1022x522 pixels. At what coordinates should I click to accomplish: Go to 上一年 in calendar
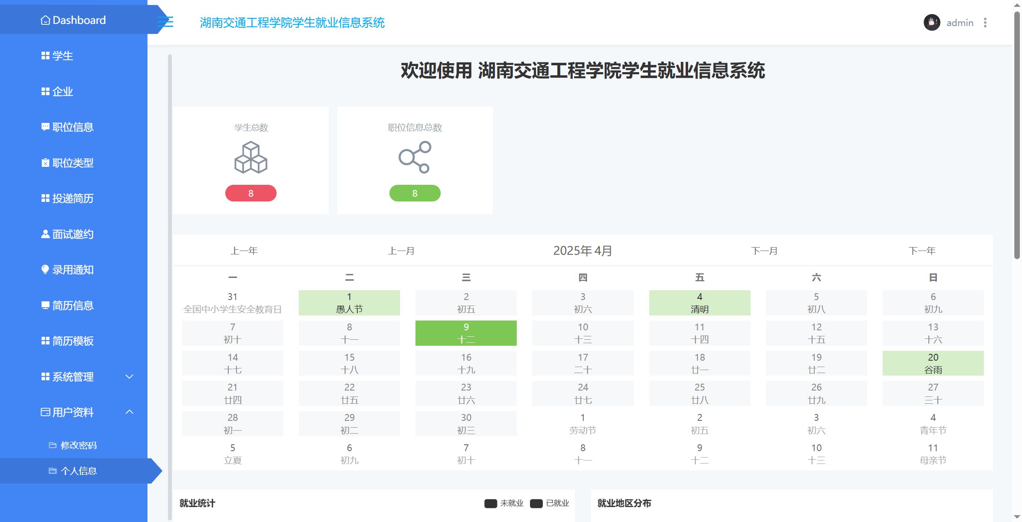[244, 251]
